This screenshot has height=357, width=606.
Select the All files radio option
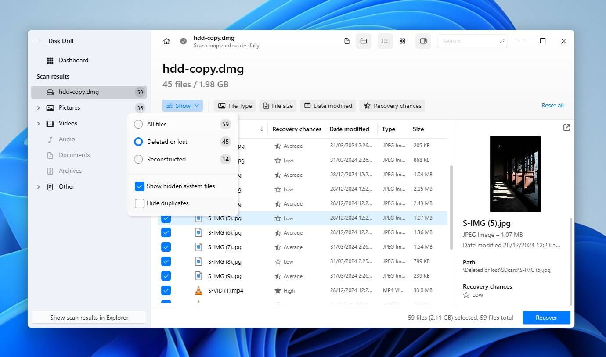coord(138,124)
